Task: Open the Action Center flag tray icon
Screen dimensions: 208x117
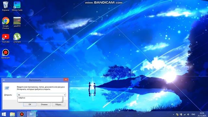Action: (x=177, y=114)
